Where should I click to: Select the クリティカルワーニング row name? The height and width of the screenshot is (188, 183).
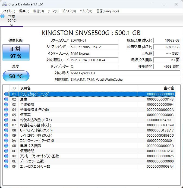[x=34, y=94]
